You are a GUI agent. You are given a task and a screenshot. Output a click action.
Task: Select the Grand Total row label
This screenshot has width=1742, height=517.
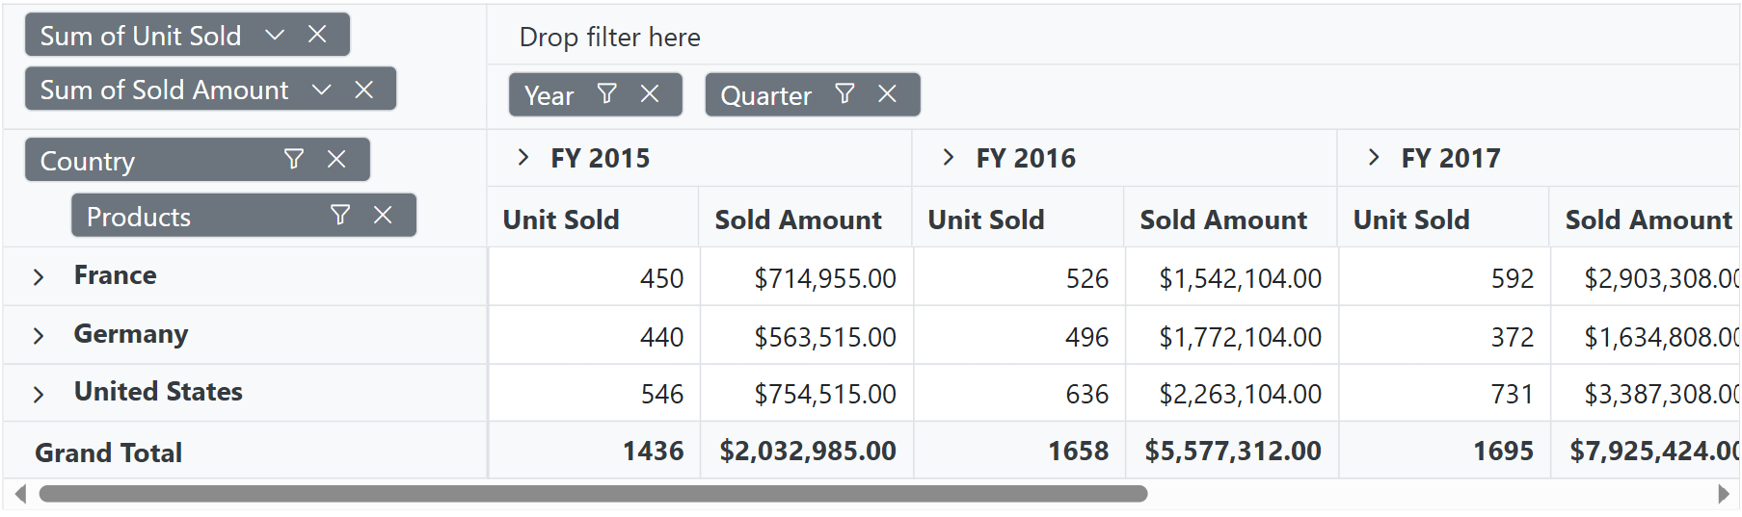point(108,452)
